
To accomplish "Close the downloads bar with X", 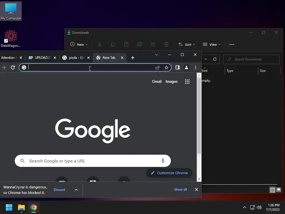I will pos(196,189).
